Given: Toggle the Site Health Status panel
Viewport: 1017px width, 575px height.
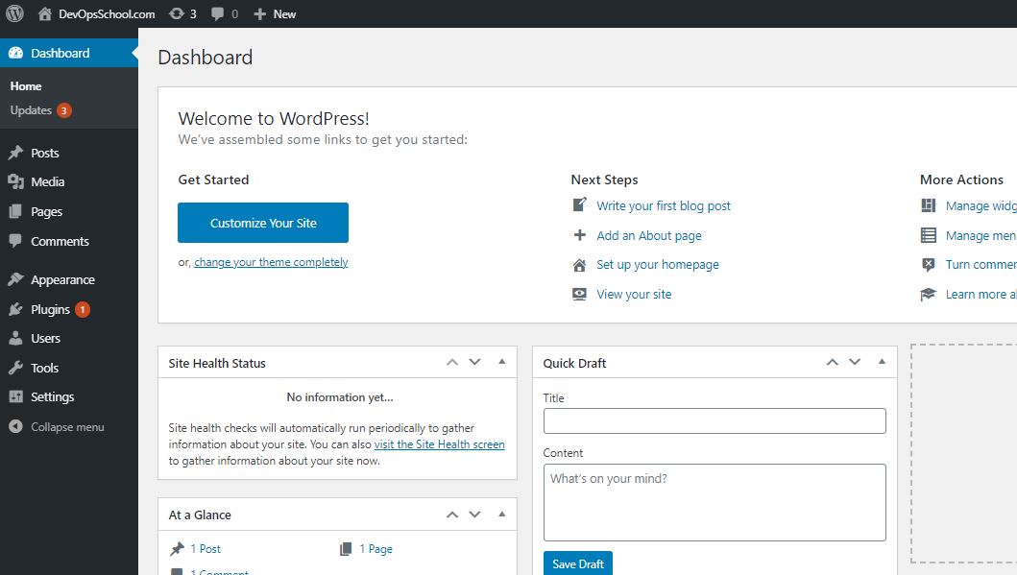Looking at the screenshot, I should (x=501, y=362).
